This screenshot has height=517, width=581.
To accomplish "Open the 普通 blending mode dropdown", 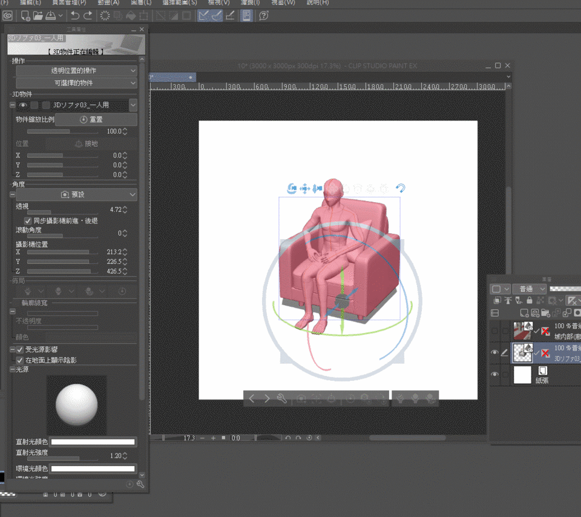I will (529, 289).
